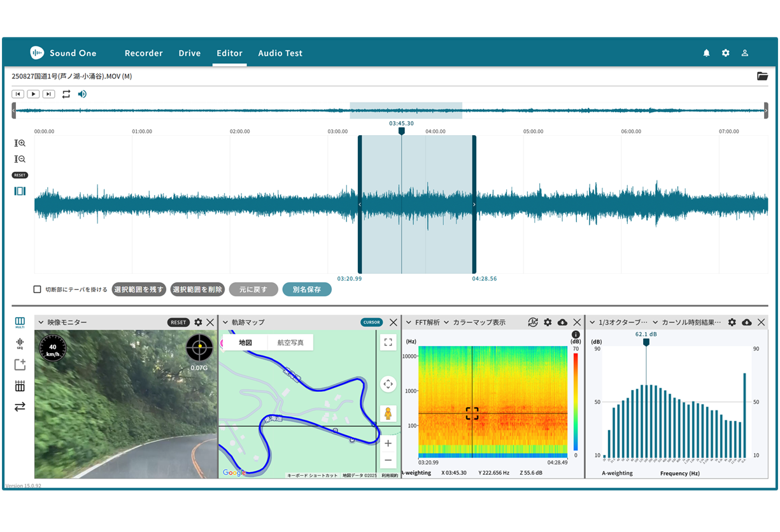The height and width of the screenshot is (532, 780).
Task: Mute the audio speaker icon
Action: pyautogui.click(x=82, y=94)
